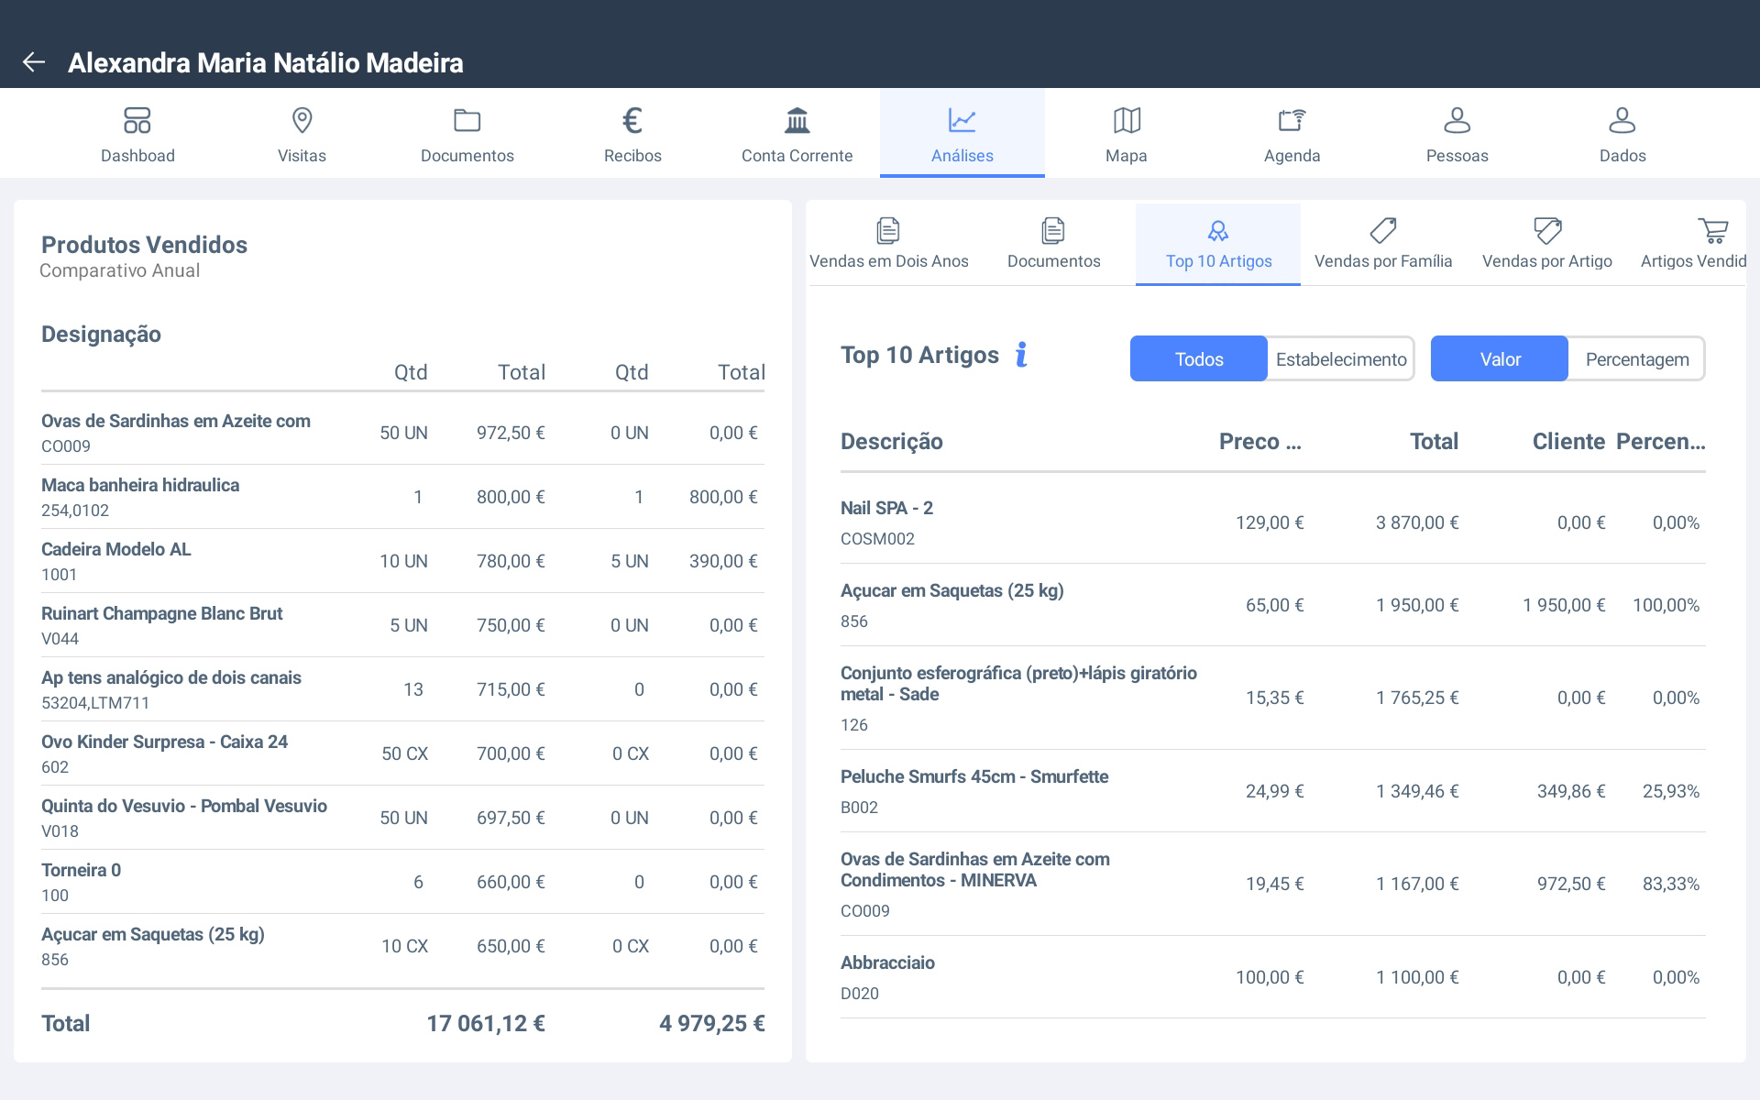The width and height of the screenshot is (1760, 1100).
Task: Select the Todos filter option
Action: point(1198,359)
